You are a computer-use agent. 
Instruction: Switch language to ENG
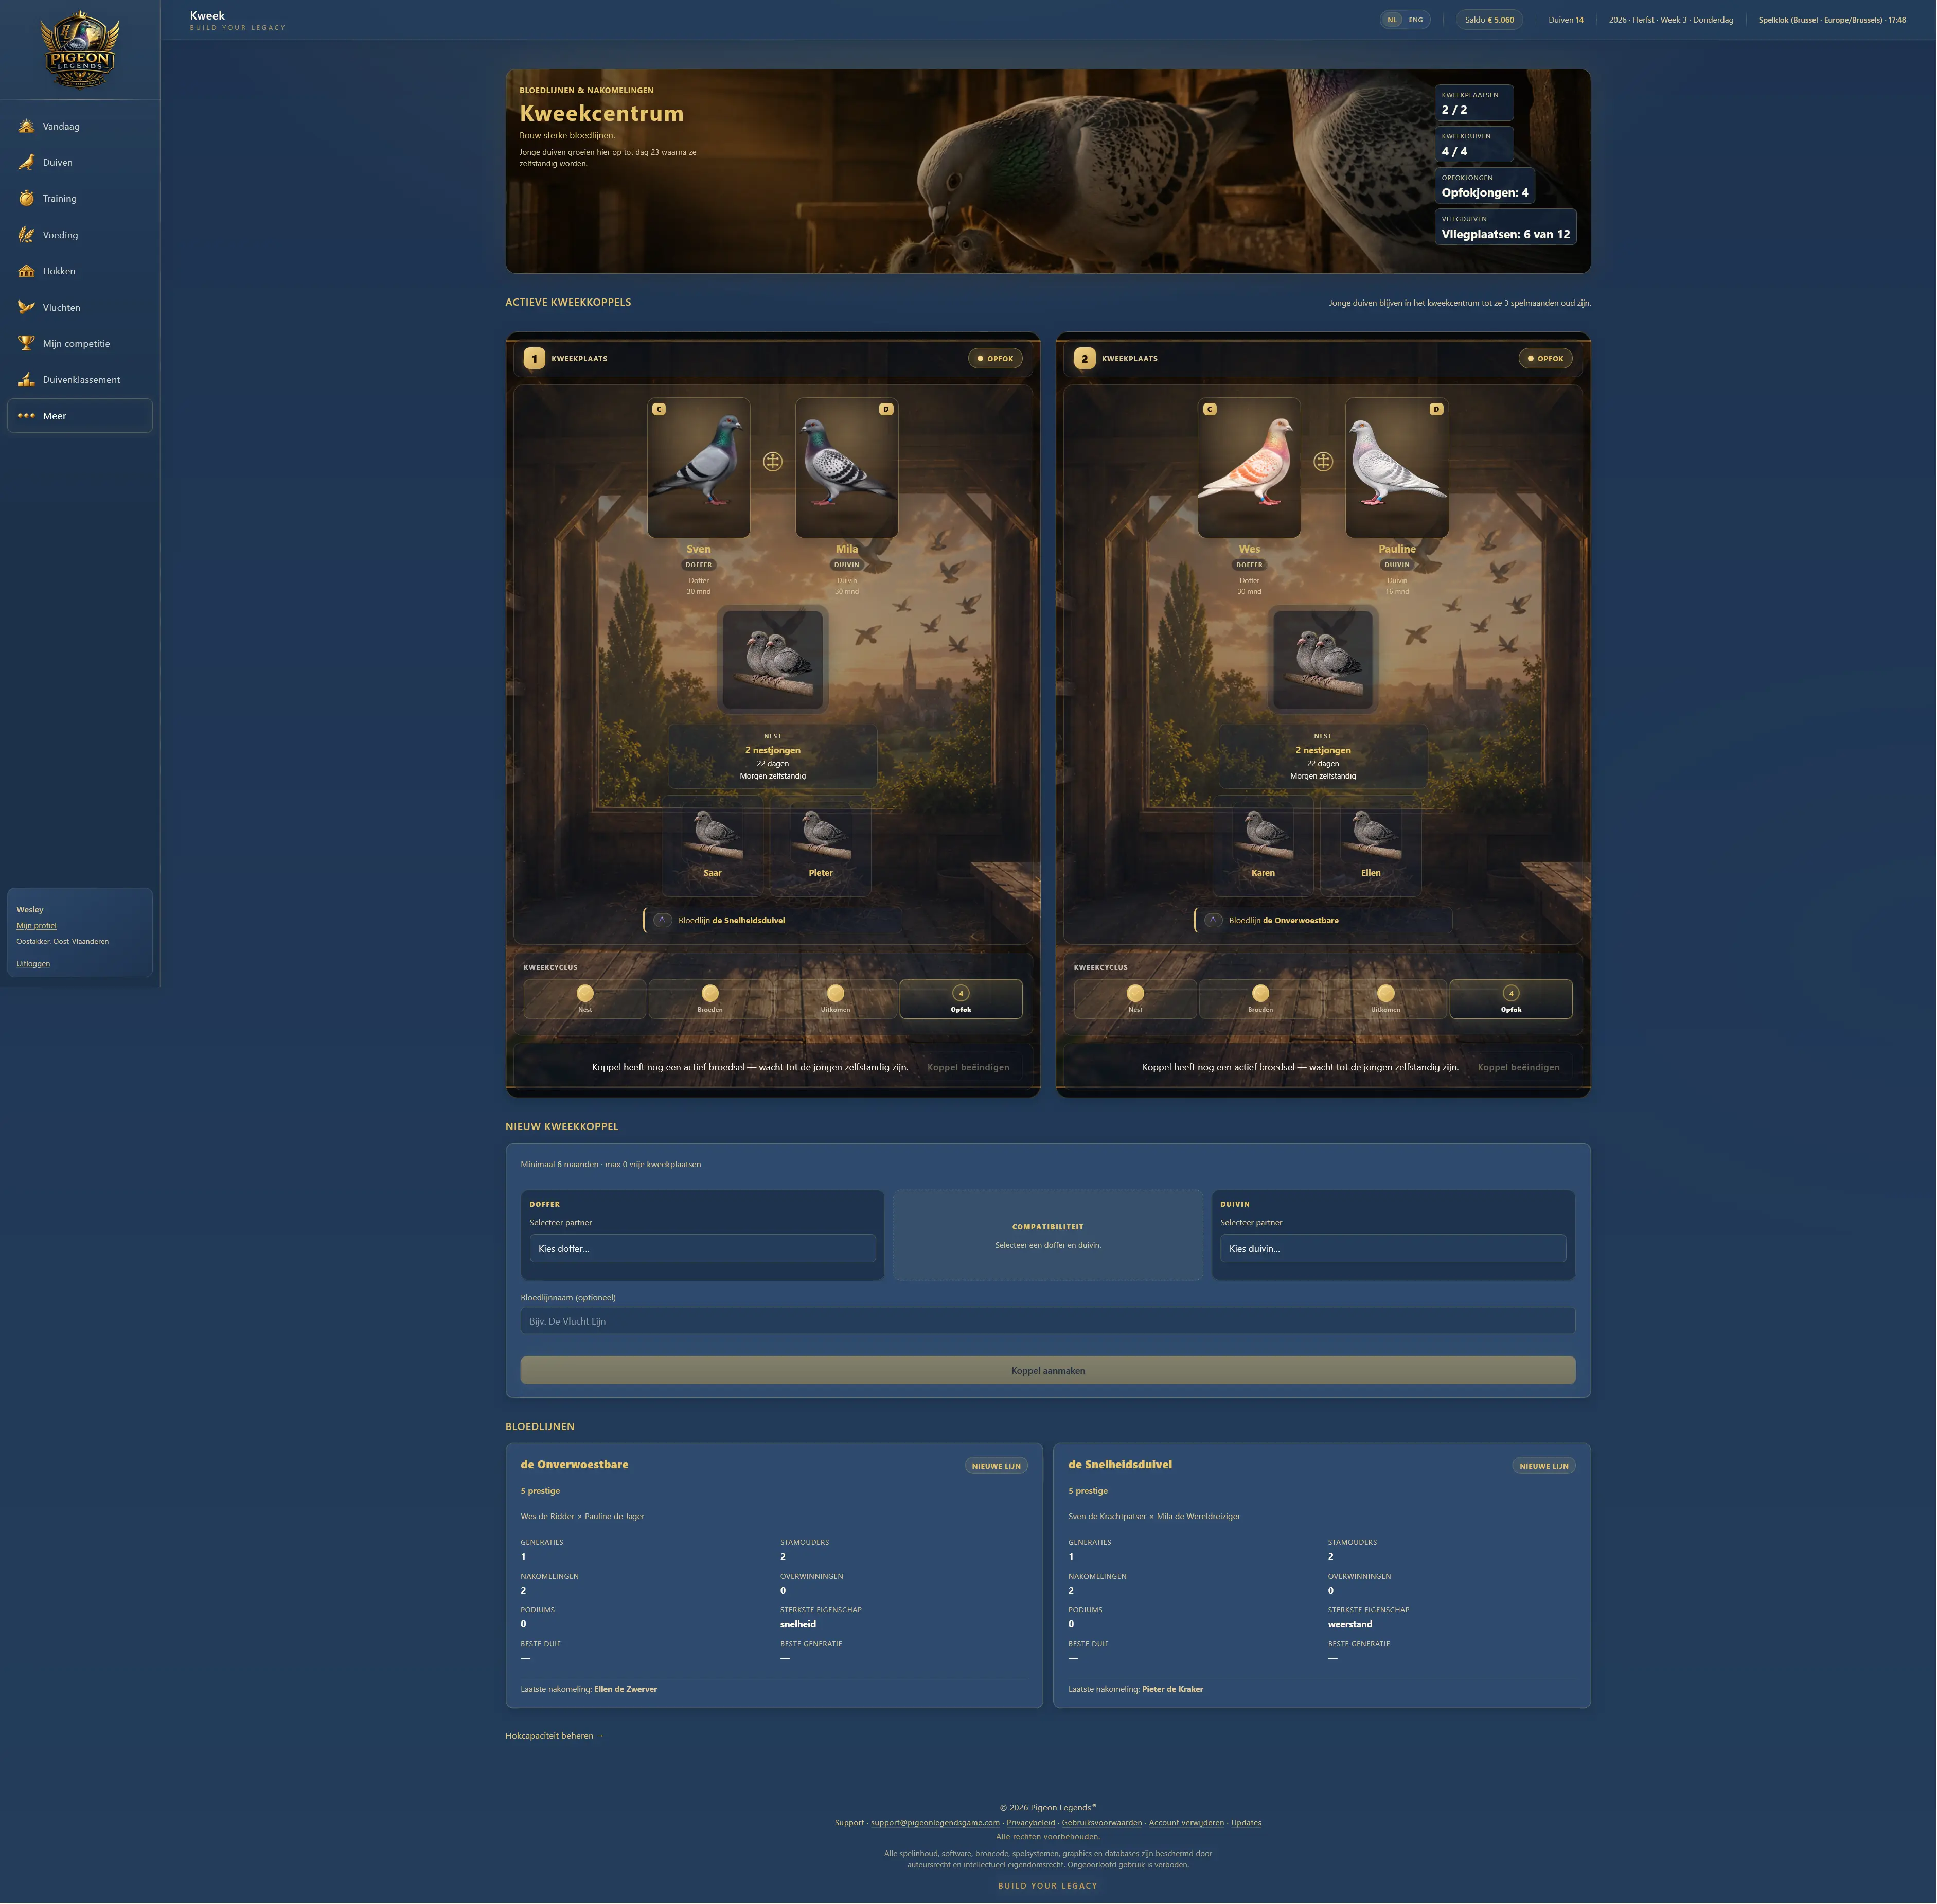[x=1416, y=20]
